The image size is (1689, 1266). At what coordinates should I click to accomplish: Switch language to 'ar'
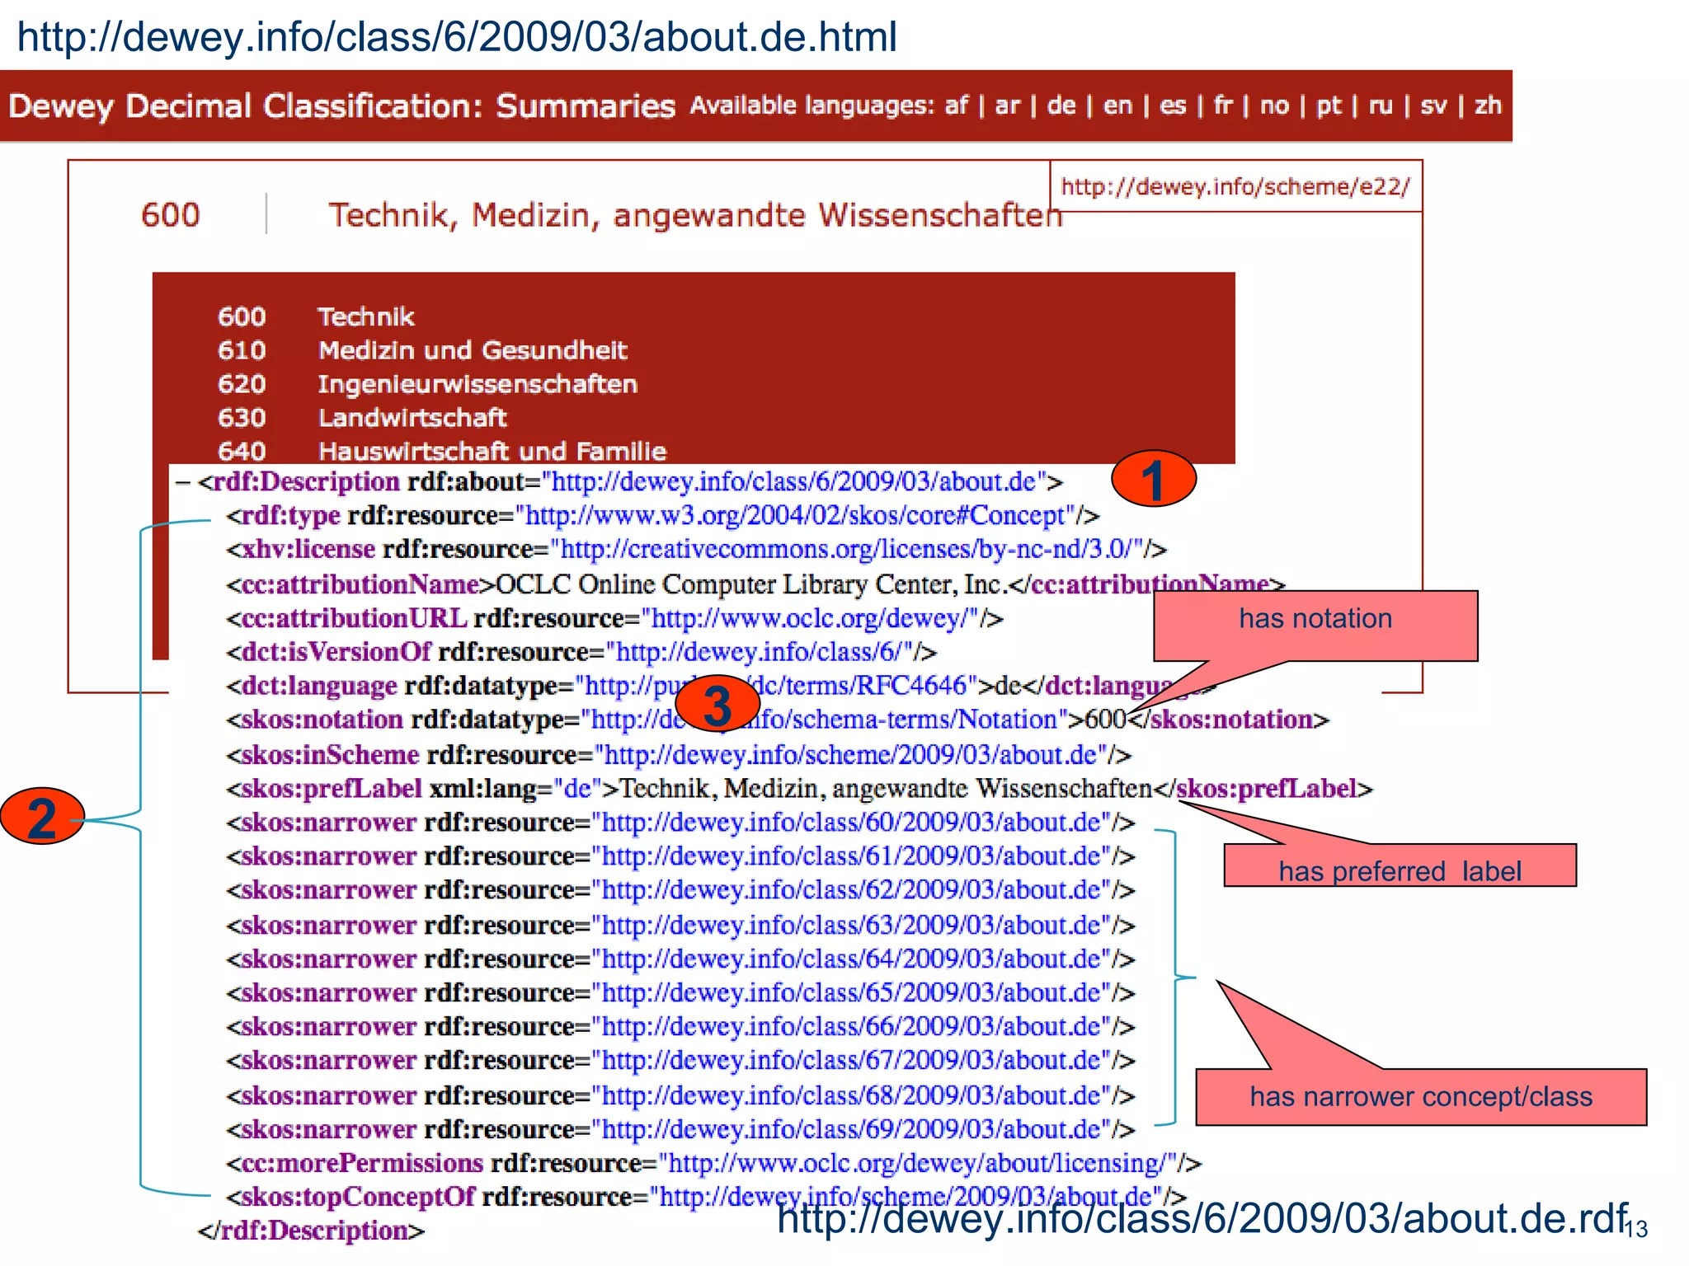tap(1008, 106)
